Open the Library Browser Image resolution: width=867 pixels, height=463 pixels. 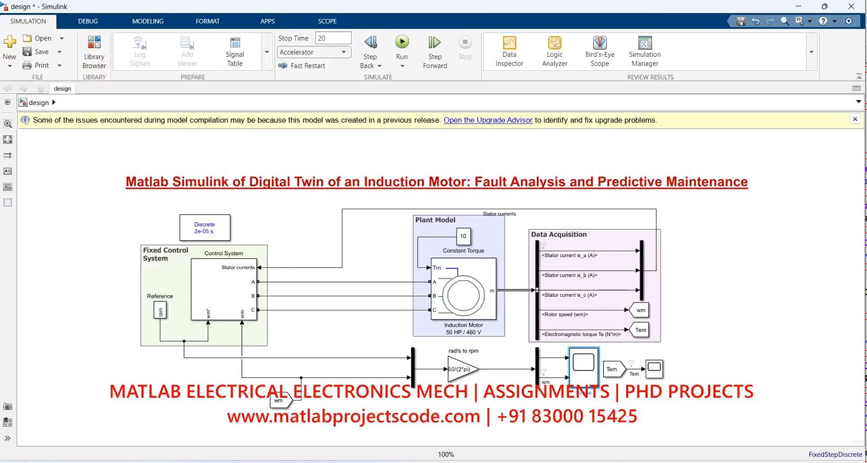click(x=94, y=51)
